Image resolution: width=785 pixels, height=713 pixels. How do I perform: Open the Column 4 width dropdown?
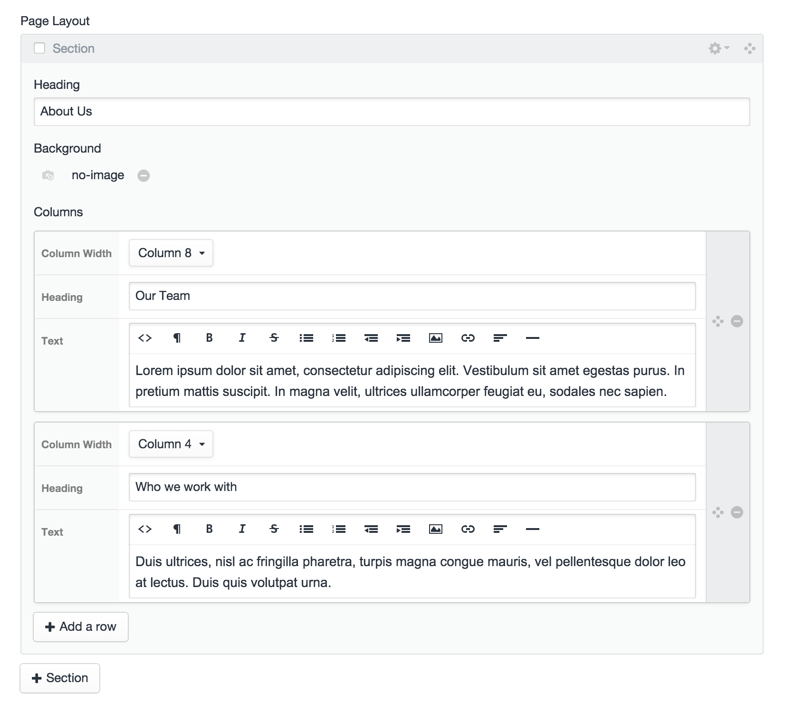pyautogui.click(x=171, y=444)
